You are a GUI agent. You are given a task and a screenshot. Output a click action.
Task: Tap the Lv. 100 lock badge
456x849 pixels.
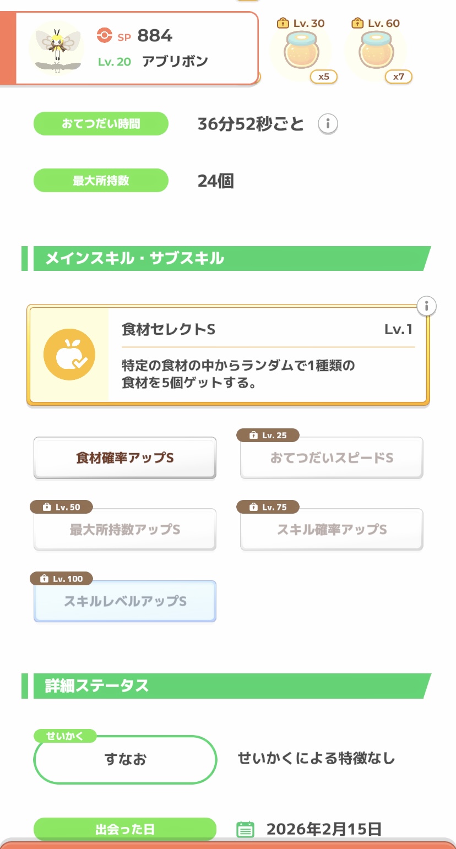61,579
